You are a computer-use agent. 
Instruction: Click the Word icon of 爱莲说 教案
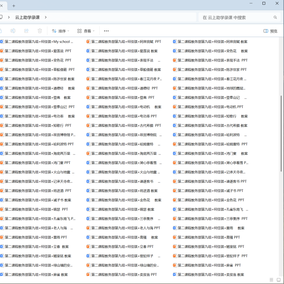(x=88, y=51)
